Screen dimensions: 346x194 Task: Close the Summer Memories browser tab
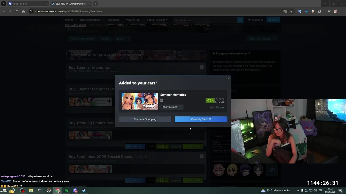(89, 4)
